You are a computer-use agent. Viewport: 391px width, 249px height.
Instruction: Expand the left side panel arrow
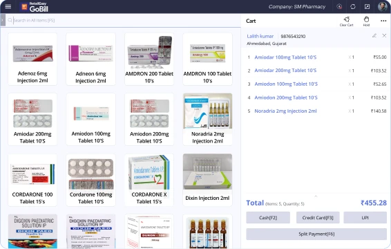pyautogui.click(x=2, y=20)
